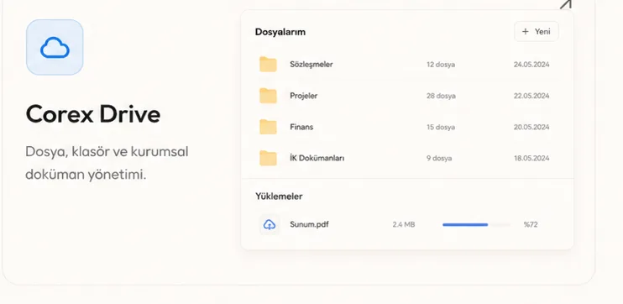Select the İK Dokümanları folder name
The height and width of the screenshot is (304, 623).
click(x=317, y=158)
